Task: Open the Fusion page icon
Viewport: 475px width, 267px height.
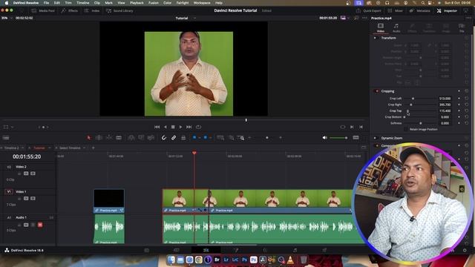Action: point(236,251)
